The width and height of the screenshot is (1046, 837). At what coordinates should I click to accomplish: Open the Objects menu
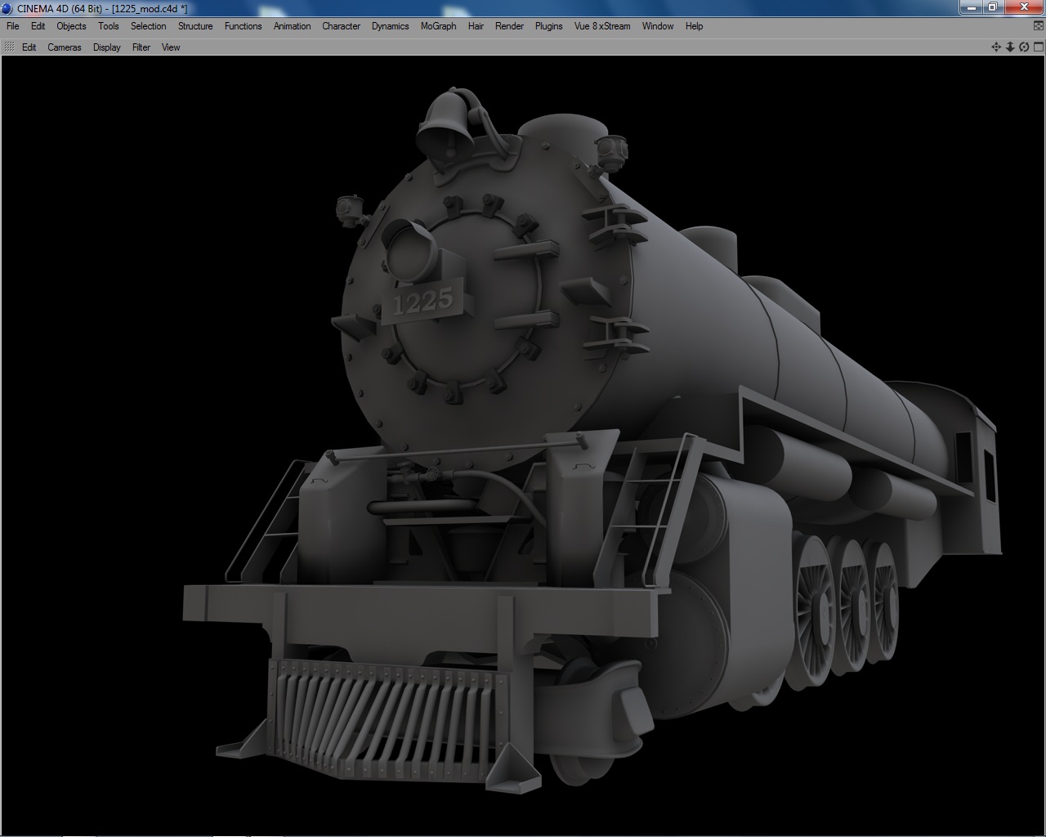tap(71, 26)
